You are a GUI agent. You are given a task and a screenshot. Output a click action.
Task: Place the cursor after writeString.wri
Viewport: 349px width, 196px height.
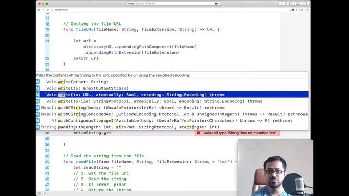tap(111, 133)
